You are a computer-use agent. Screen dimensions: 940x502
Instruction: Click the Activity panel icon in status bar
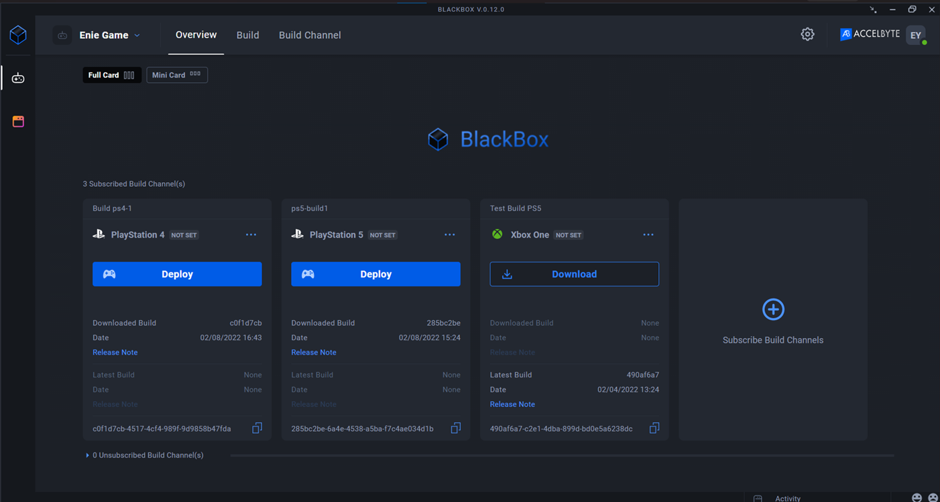[x=758, y=498]
